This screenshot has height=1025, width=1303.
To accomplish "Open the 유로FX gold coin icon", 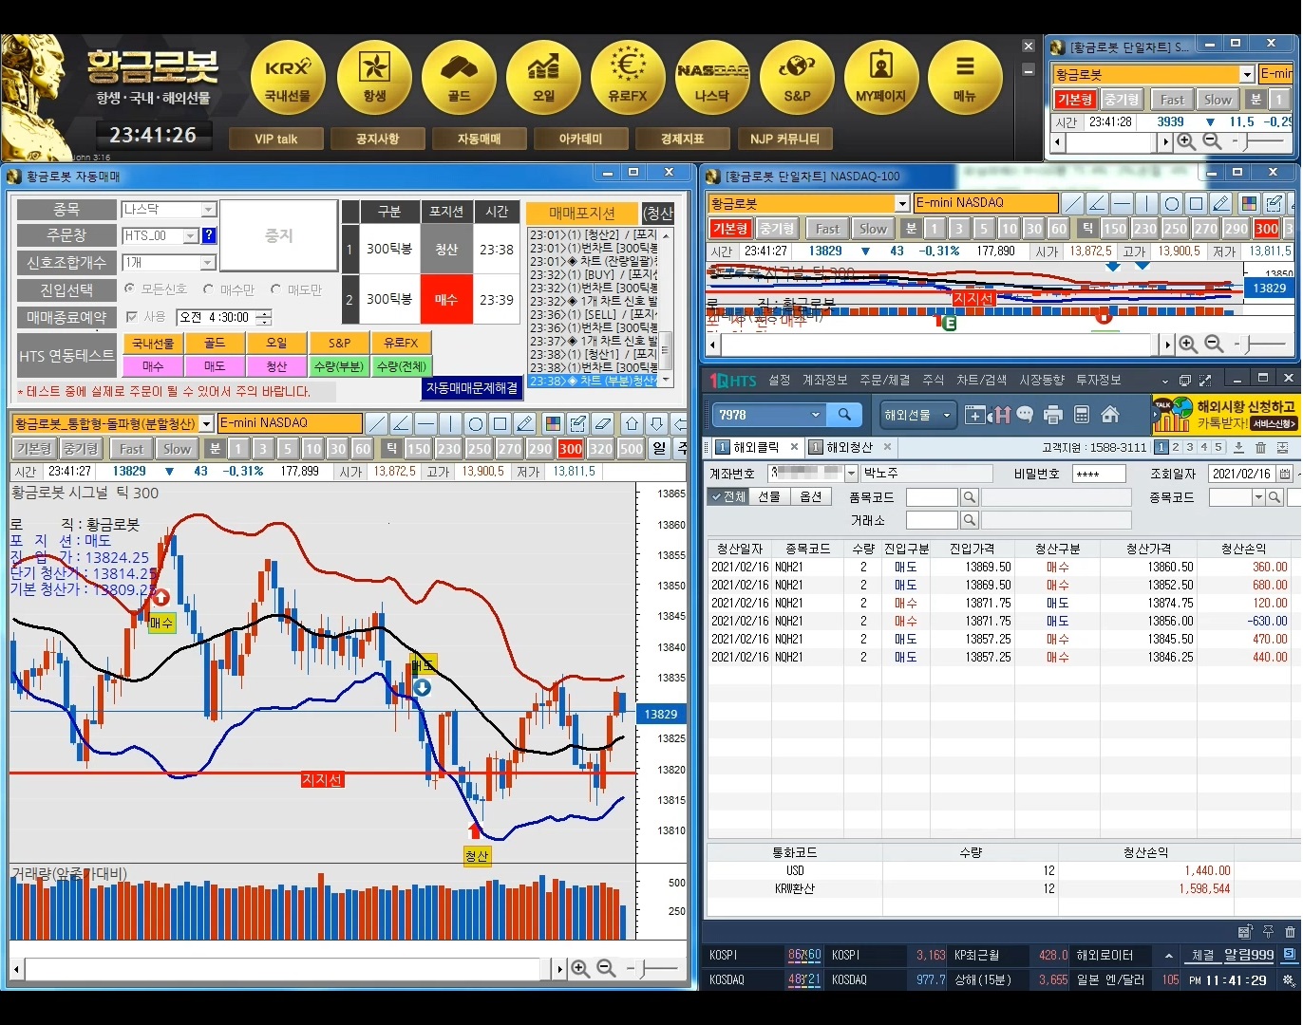I will pos(628,78).
